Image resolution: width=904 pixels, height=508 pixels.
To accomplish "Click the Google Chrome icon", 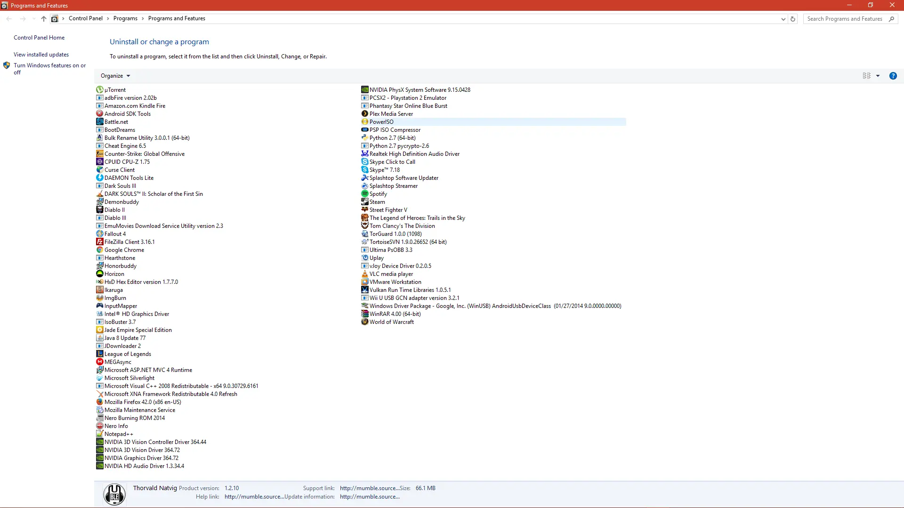I will 100,250.
